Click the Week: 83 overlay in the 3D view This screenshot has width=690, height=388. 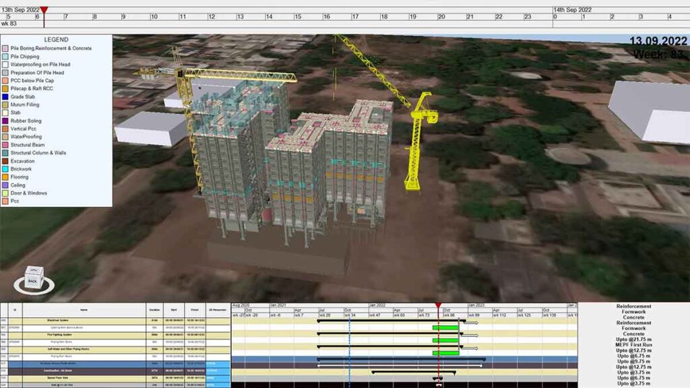(658, 55)
